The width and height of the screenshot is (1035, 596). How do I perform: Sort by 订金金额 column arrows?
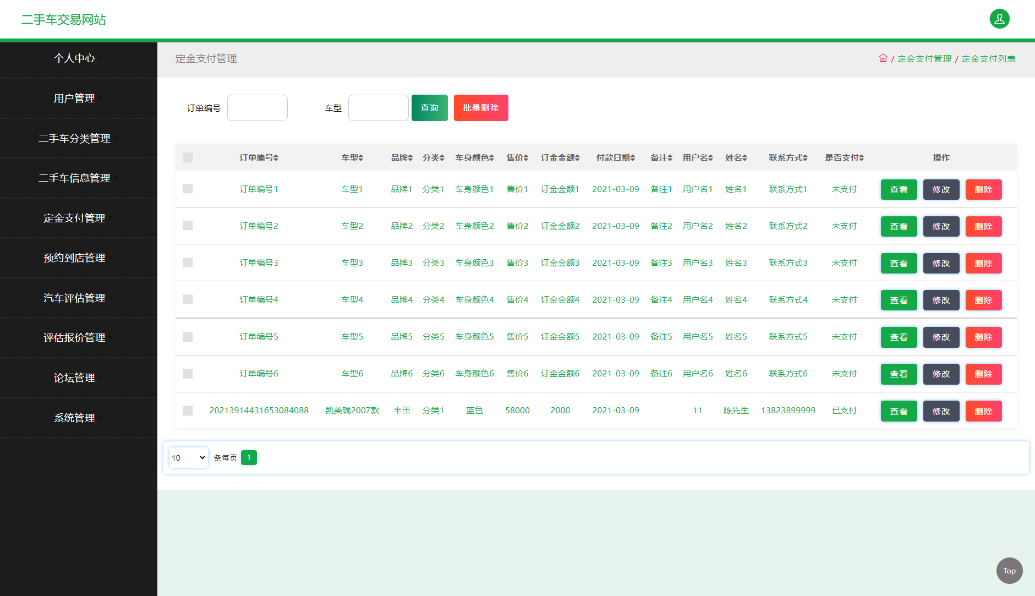pos(577,158)
